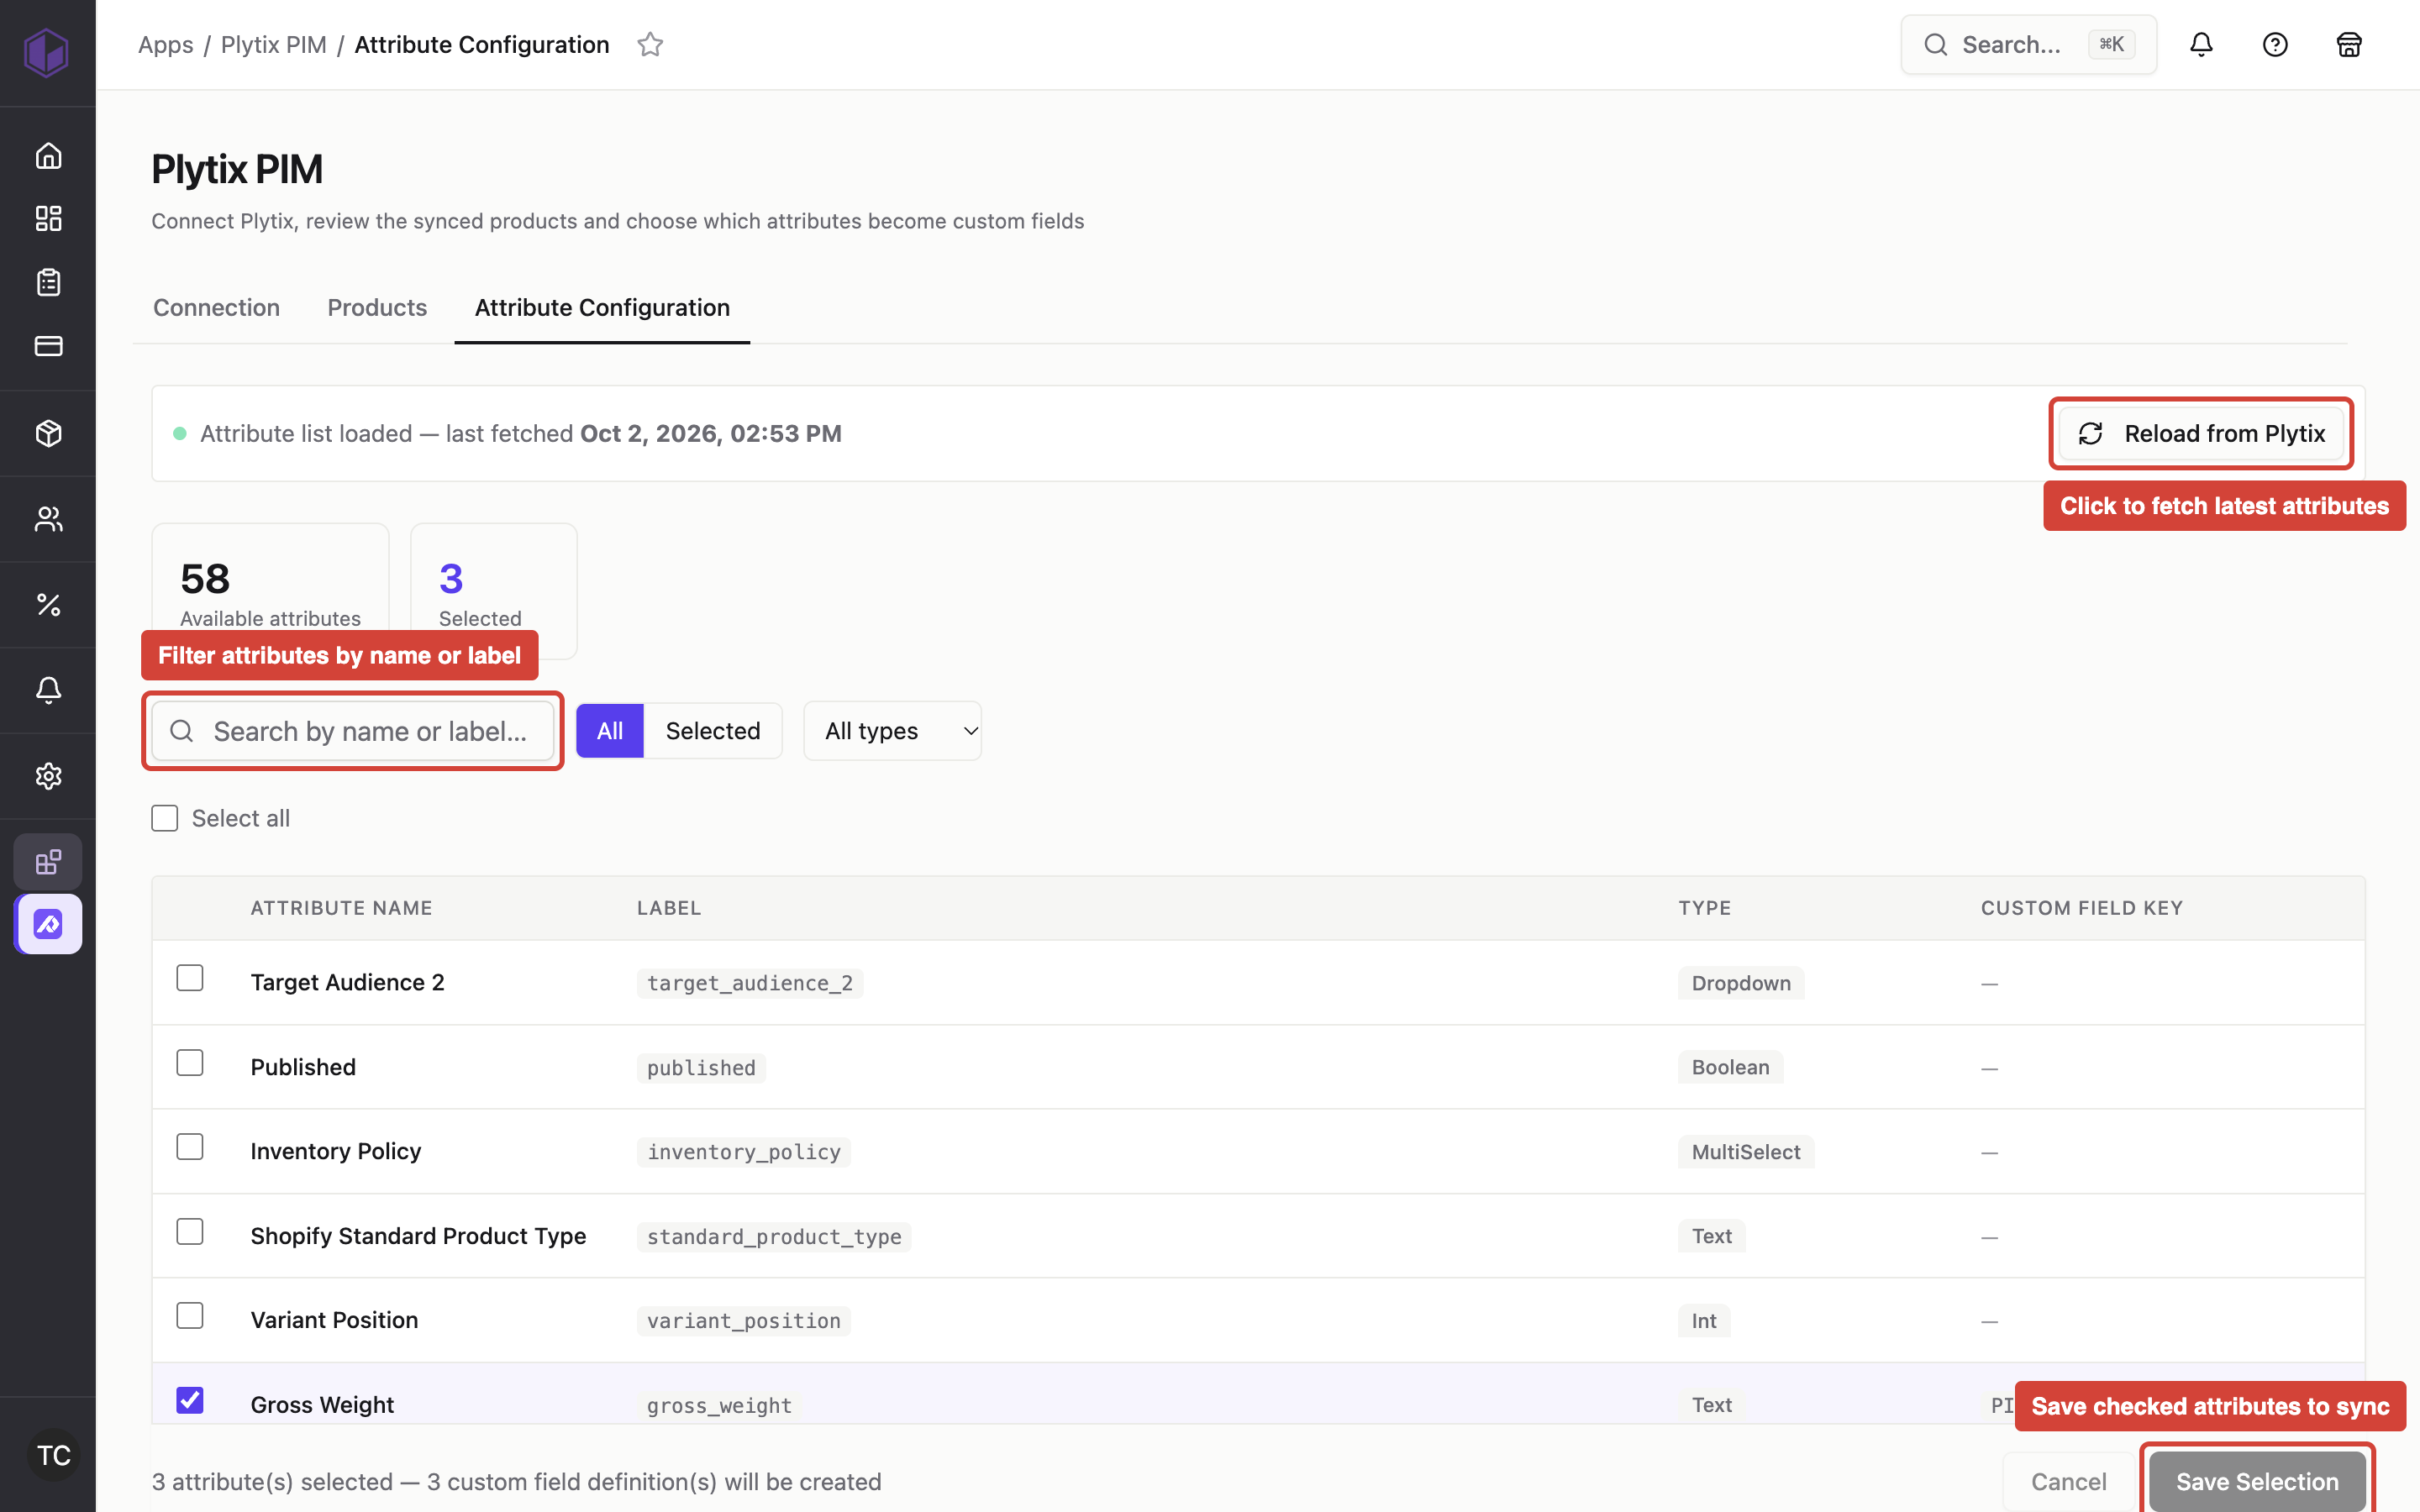Check the Target Audience 2 checkbox
2420x1512 pixels.
click(x=190, y=978)
